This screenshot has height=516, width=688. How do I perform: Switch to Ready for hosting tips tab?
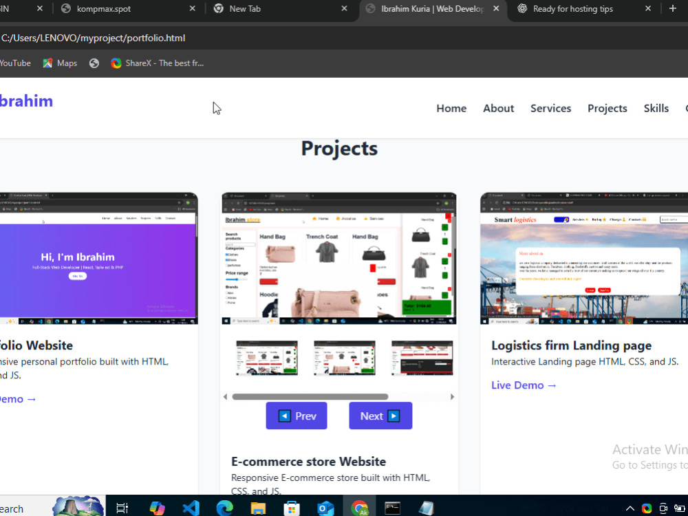pyautogui.click(x=572, y=9)
